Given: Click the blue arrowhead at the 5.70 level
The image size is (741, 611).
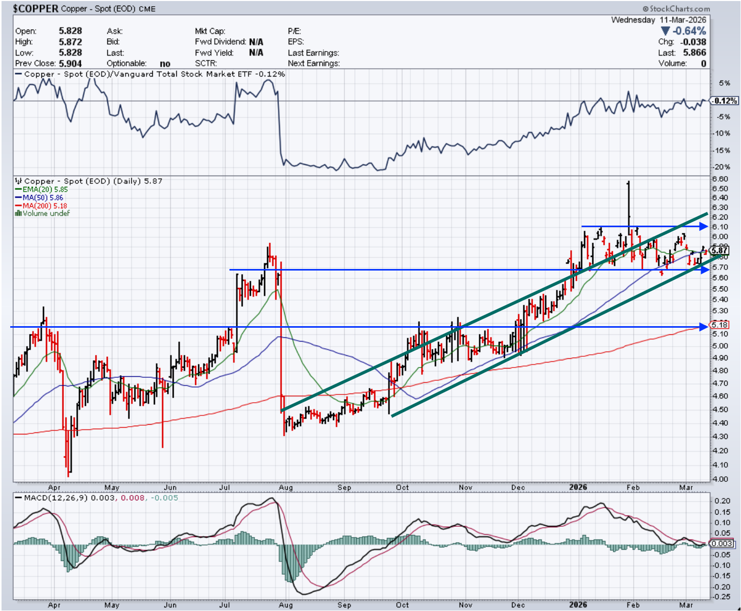Looking at the screenshot, I should point(704,270).
